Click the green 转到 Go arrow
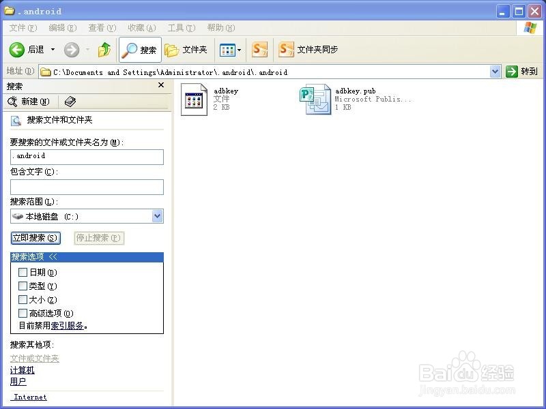This screenshot has height=409, width=546. [511, 72]
